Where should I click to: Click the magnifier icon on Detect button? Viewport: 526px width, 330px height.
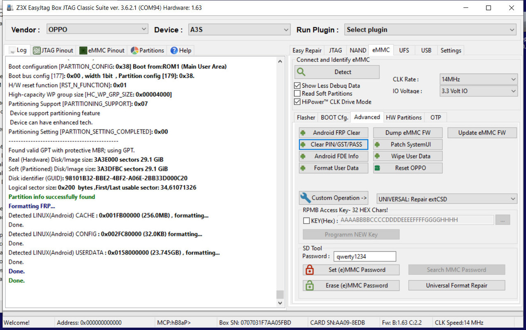[x=301, y=72]
